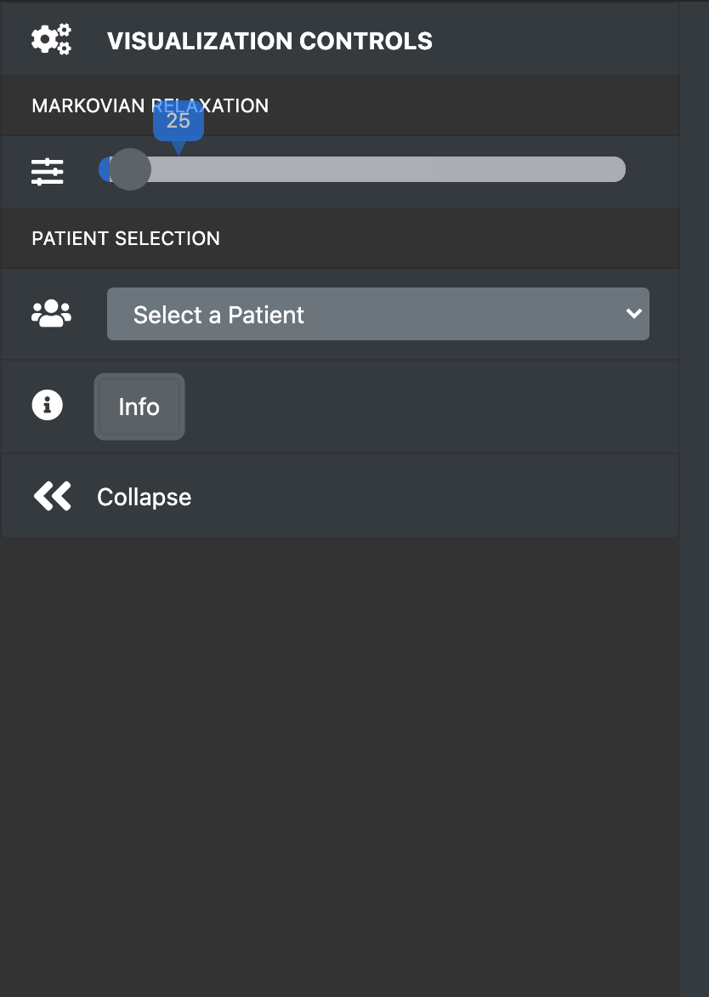
Task: Click the right end of the slider track
Action: pyautogui.click(x=616, y=169)
